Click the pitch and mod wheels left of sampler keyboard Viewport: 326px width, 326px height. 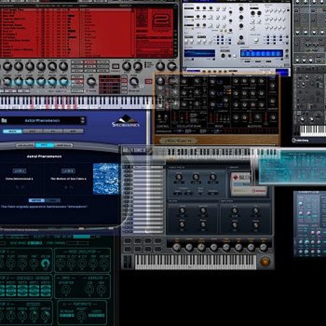click(x=128, y=262)
